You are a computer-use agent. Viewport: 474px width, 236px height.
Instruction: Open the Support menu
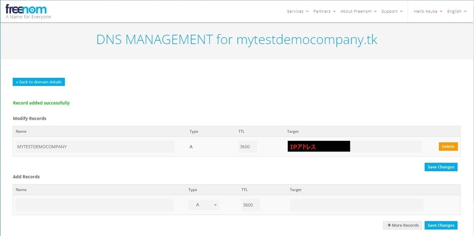[392, 11]
